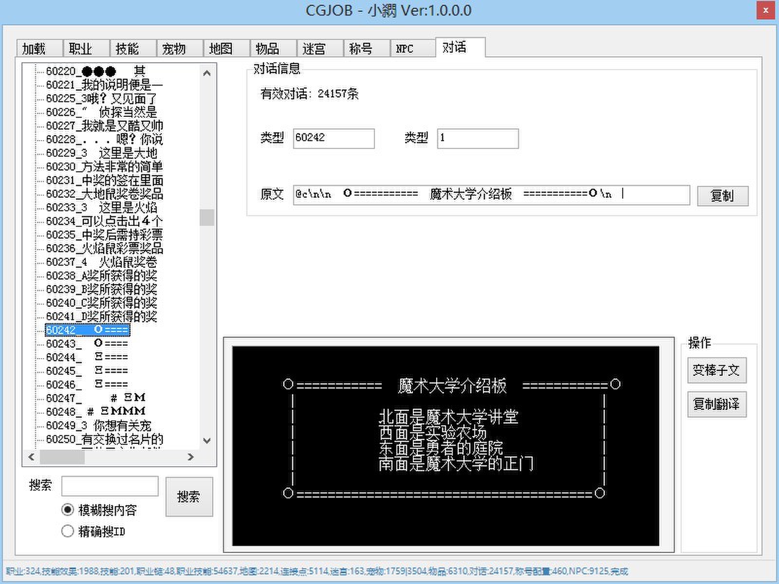Image resolution: width=779 pixels, height=584 pixels.
Task: Click the vertical scrollbar thumb in list
Action: 207,218
